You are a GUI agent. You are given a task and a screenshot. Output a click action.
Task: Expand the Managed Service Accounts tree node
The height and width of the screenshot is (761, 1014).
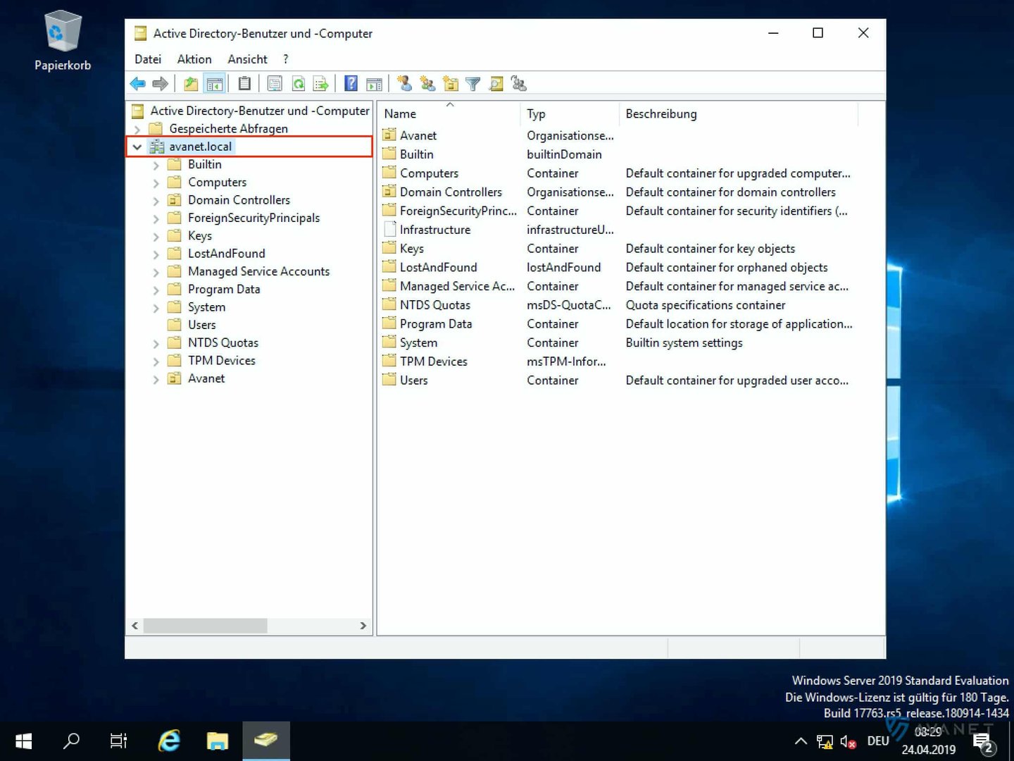(156, 272)
